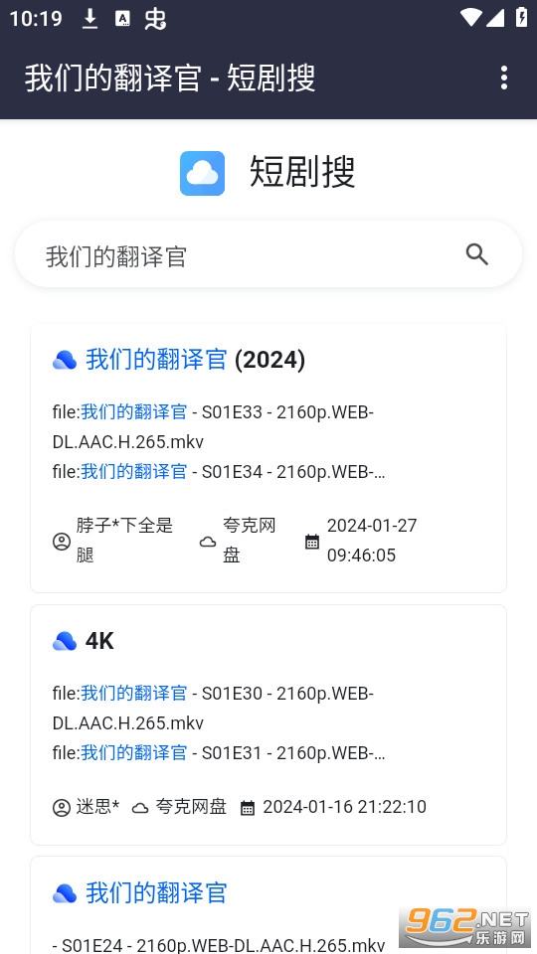Click user icon beside 脖子*下全是腿
Image resolution: width=537 pixels, height=954 pixels.
pyautogui.click(x=62, y=541)
